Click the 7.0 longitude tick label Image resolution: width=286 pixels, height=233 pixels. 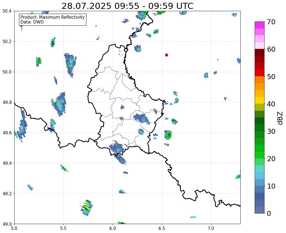click(x=211, y=228)
